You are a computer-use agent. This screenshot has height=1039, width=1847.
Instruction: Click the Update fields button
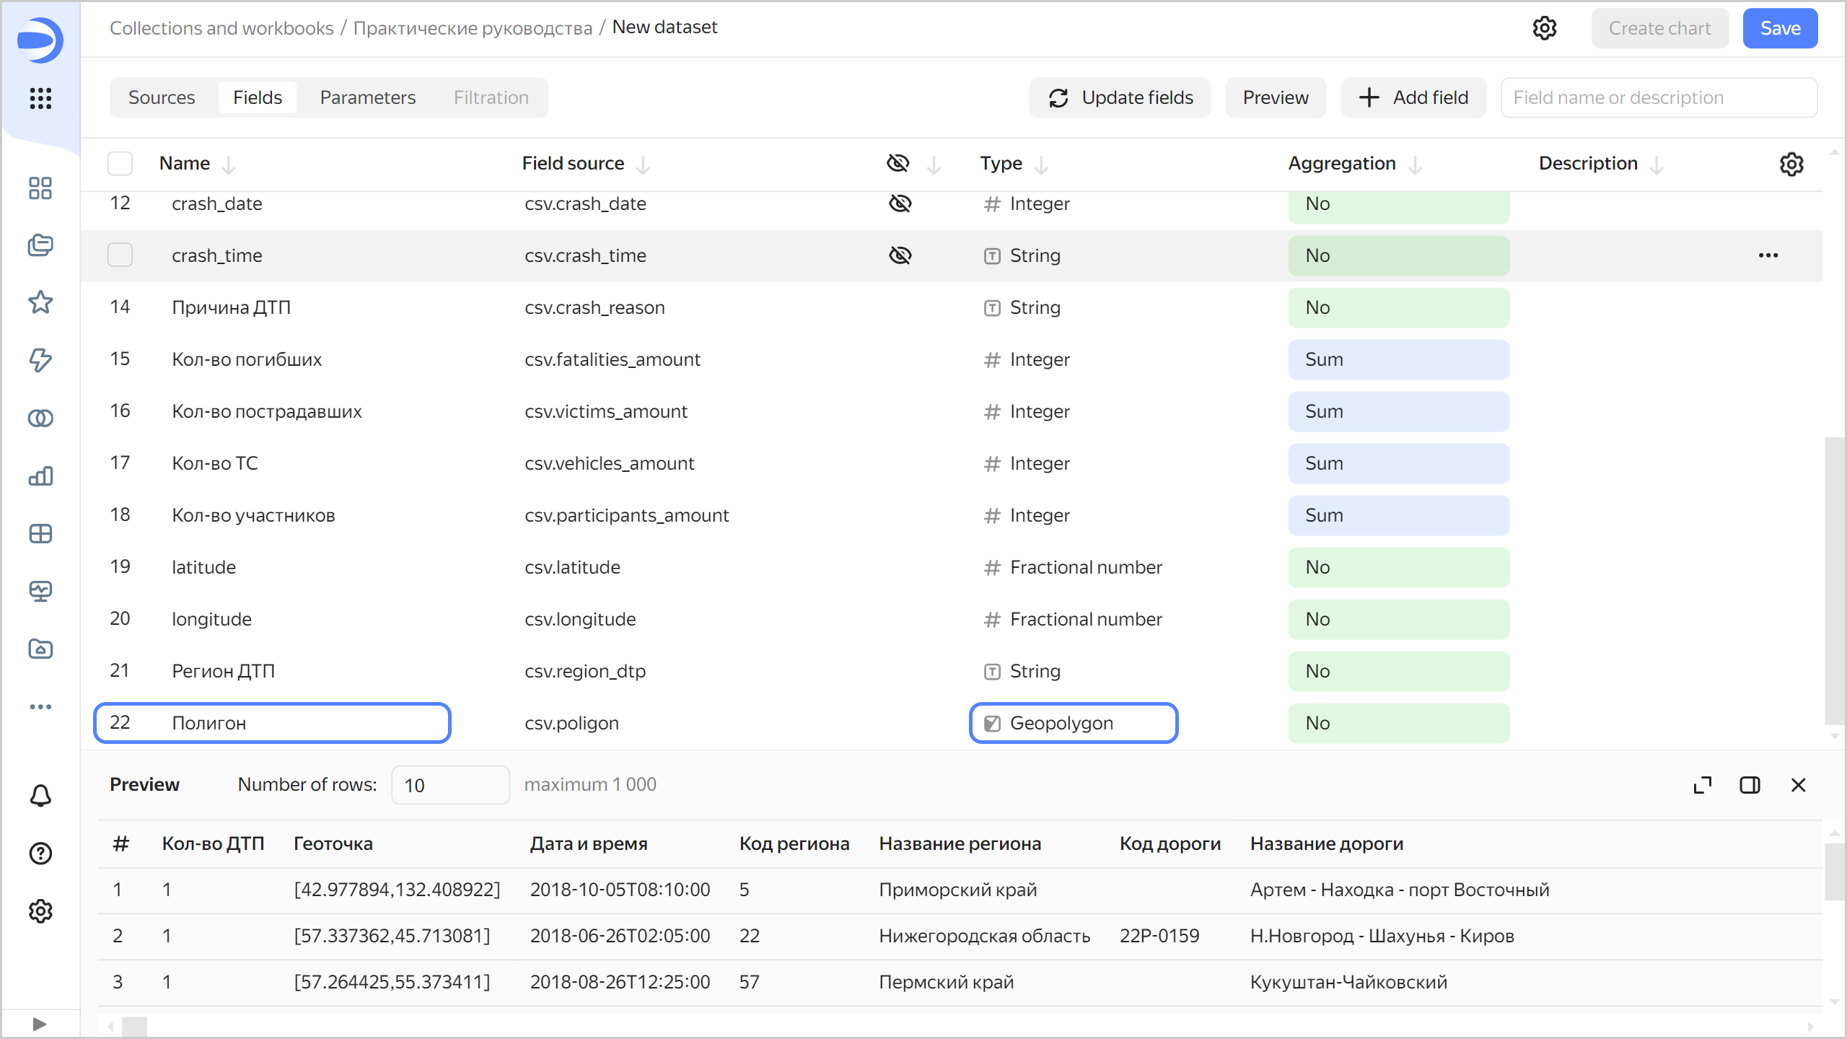point(1120,97)
